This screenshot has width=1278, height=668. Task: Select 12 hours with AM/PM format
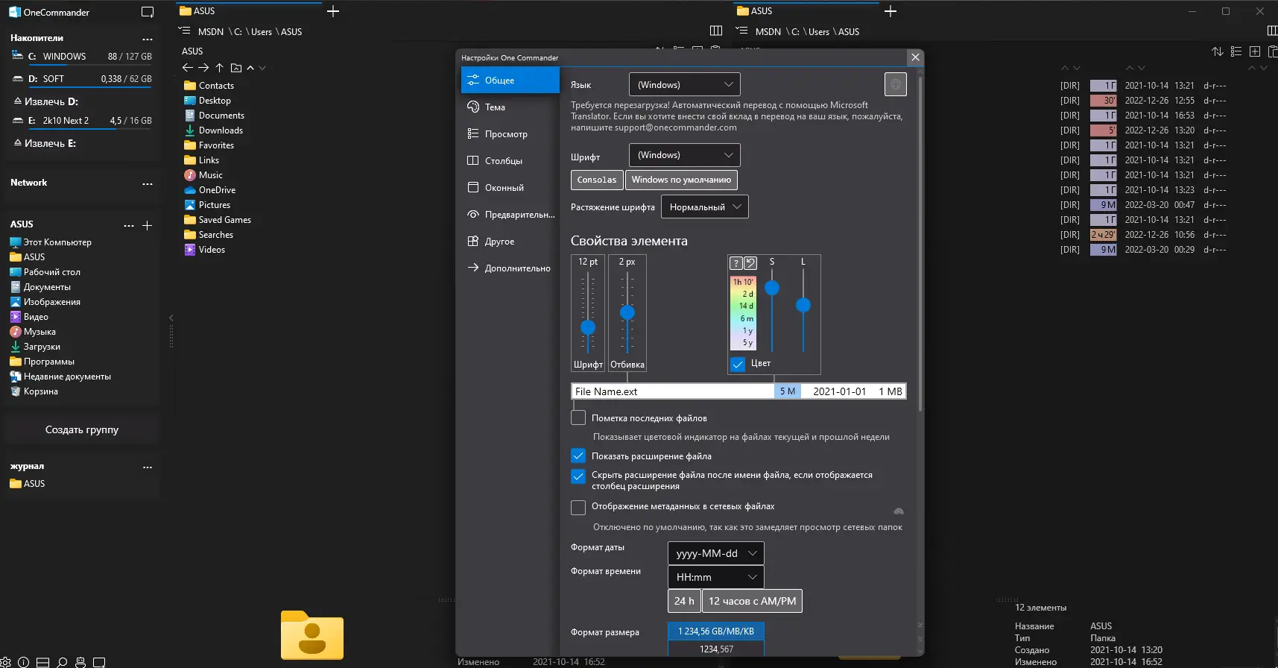coord(752,601)
